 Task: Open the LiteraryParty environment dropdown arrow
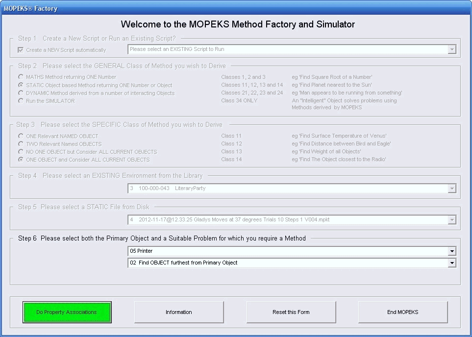coord(451,189)
